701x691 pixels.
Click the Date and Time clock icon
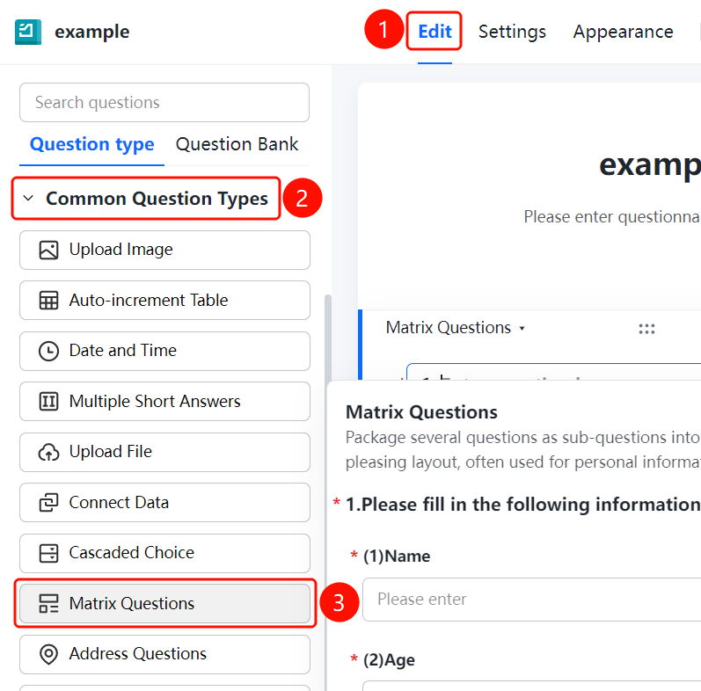tap(48, 351)
